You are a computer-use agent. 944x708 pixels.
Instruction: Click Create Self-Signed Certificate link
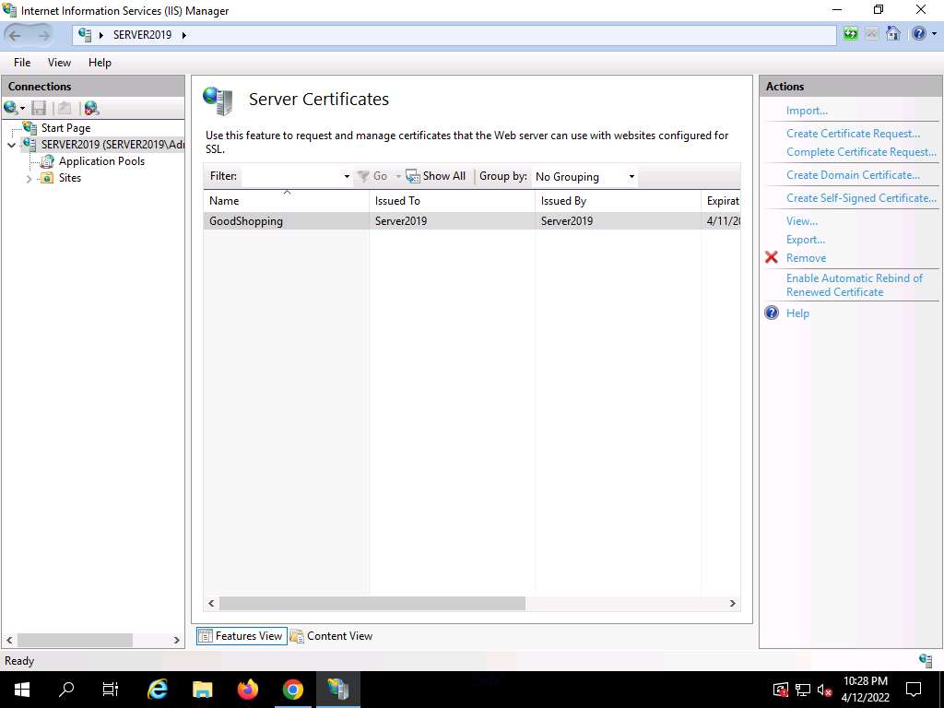(860, 198)
